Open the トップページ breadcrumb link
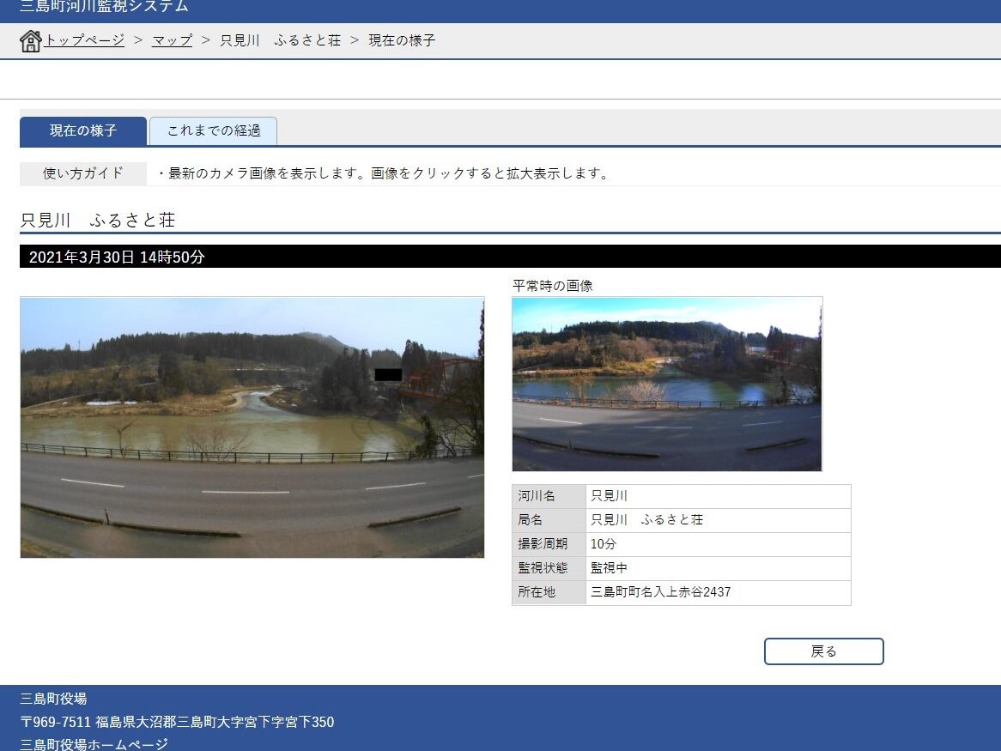The height and width of the screenshot is (751, 1001). (84, 40)
